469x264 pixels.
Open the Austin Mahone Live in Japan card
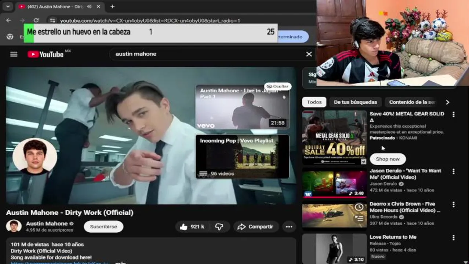point(242,107)
